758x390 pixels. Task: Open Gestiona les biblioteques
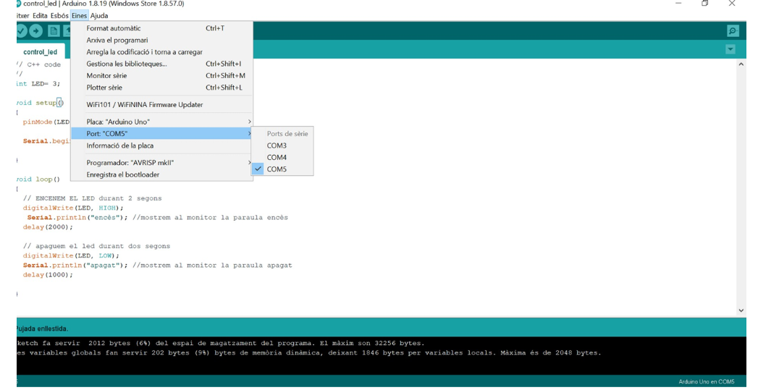pos(127,64)
